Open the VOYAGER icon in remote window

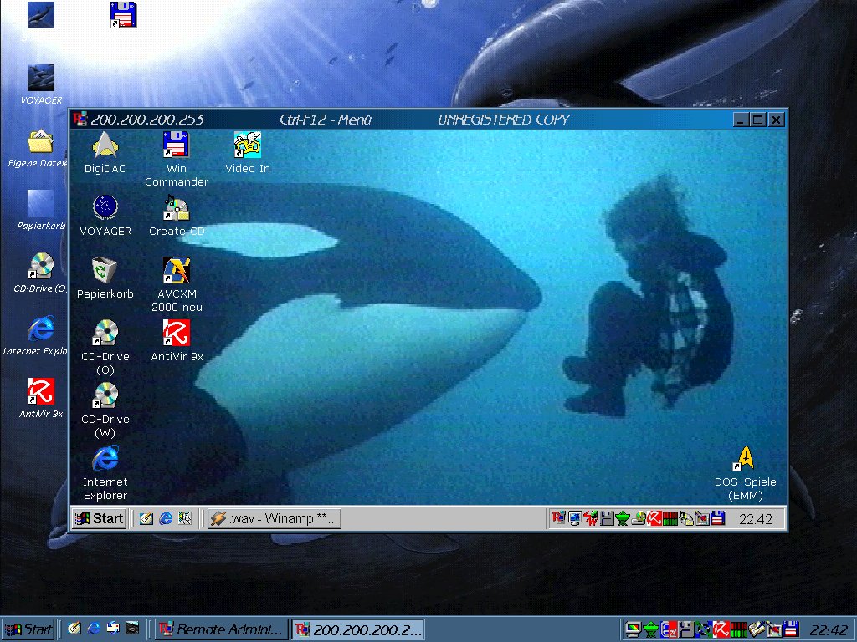105,208
